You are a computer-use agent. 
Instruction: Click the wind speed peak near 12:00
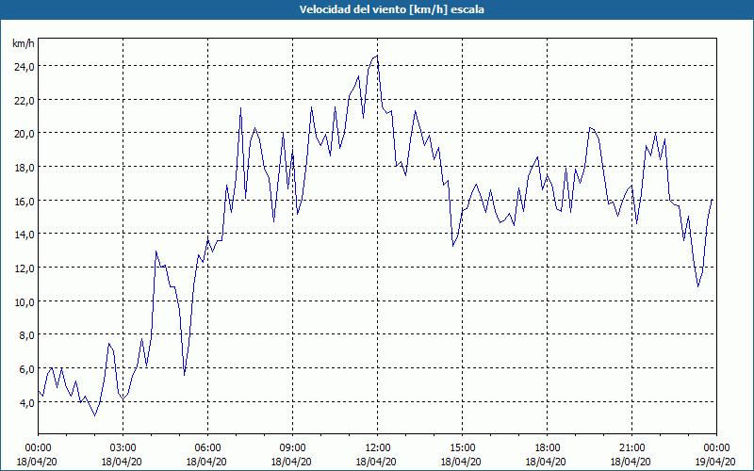377,57
